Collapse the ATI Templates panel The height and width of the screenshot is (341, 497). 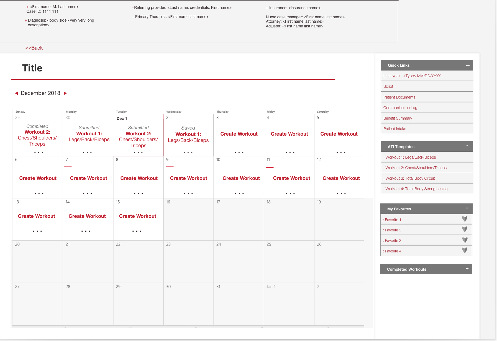coord(467,146)
